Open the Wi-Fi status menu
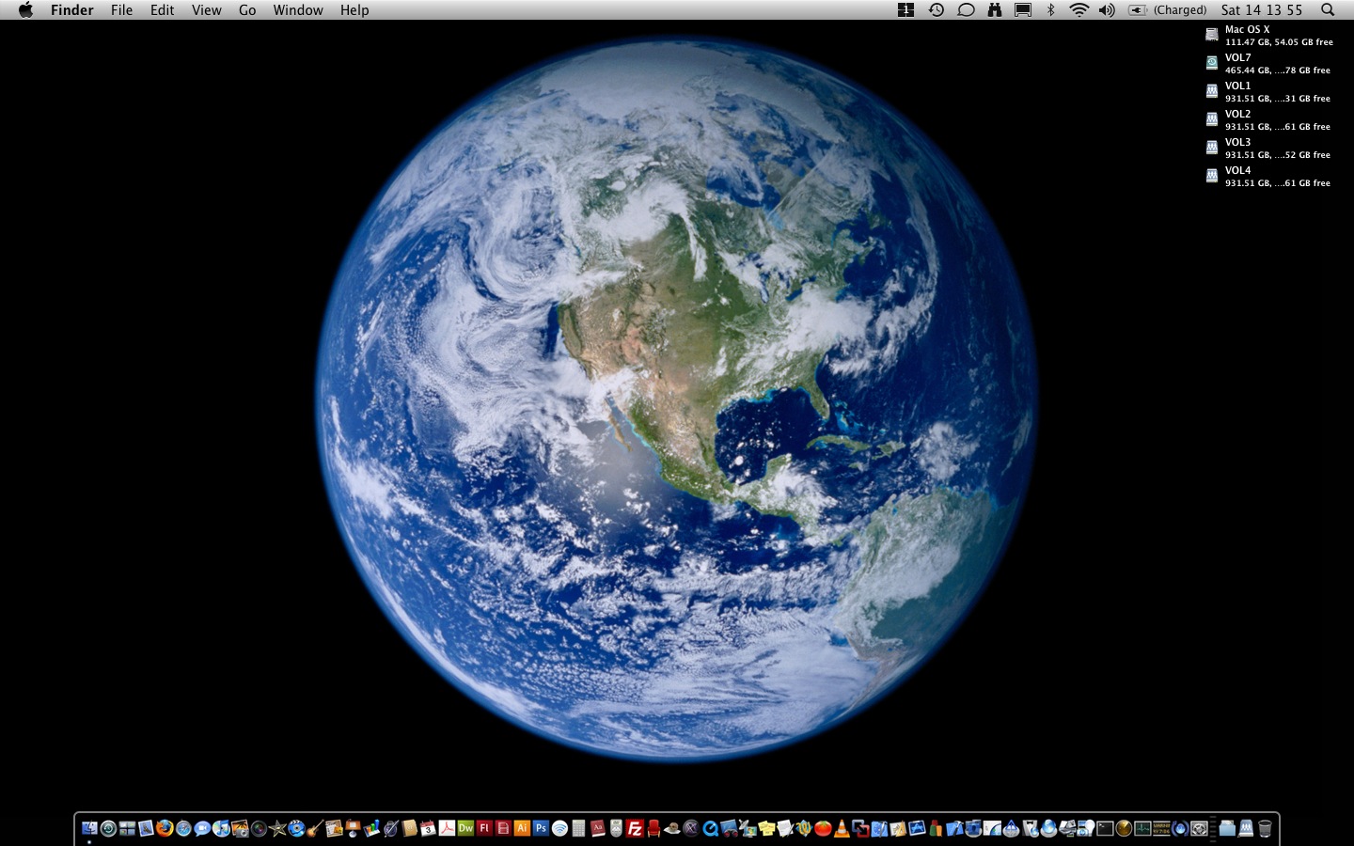This screenshot has height=846, width=1354. point(1078,10)
